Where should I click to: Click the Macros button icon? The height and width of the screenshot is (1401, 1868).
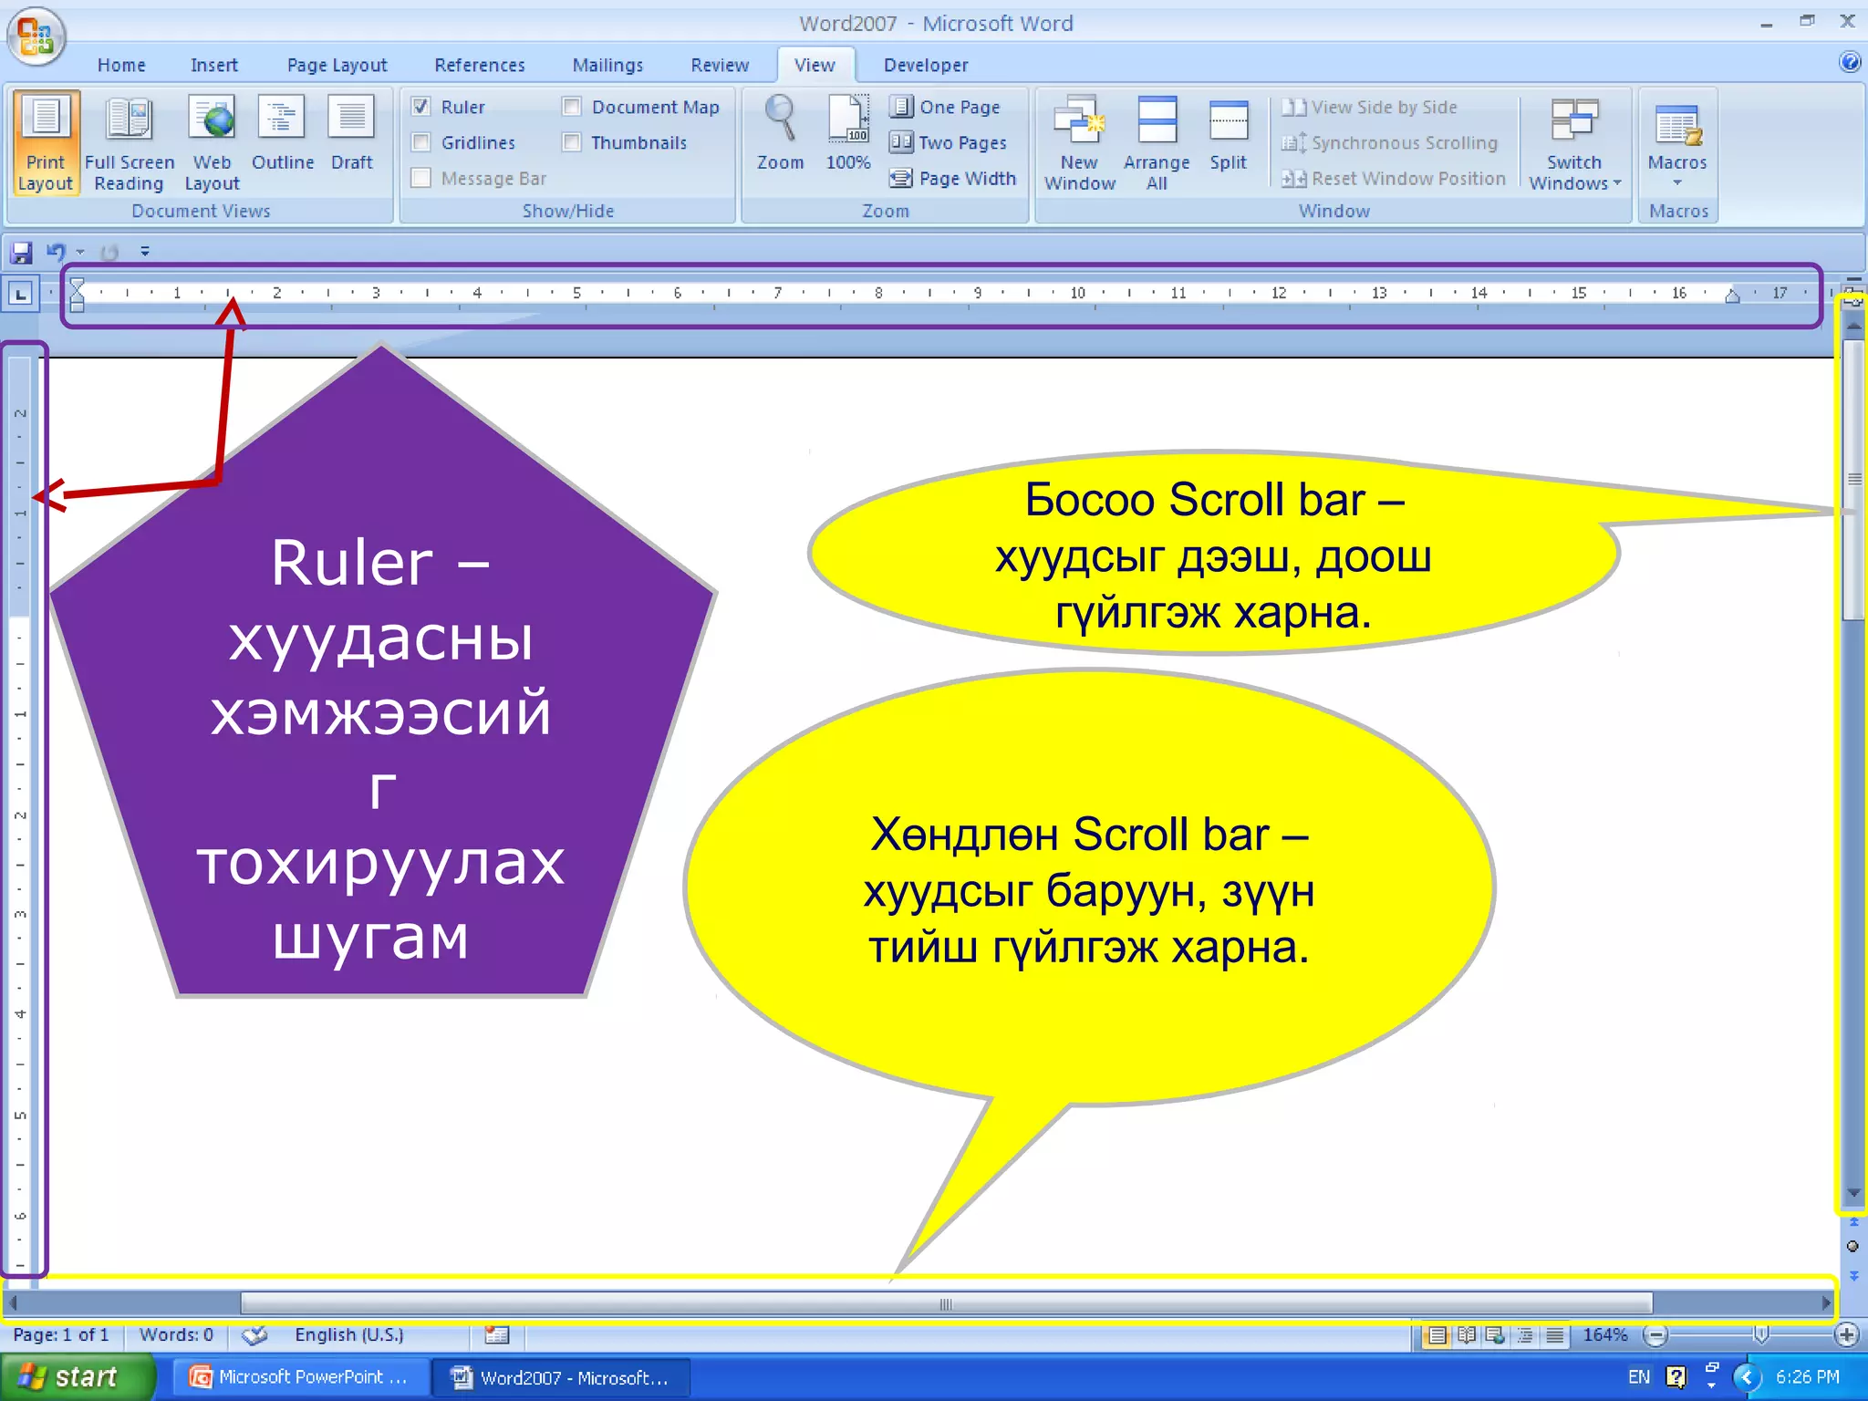tap(1677, 125)
